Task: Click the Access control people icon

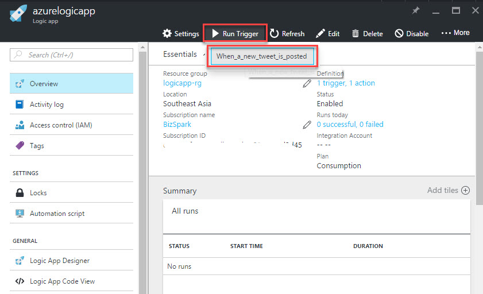Action: coord(20,125)
